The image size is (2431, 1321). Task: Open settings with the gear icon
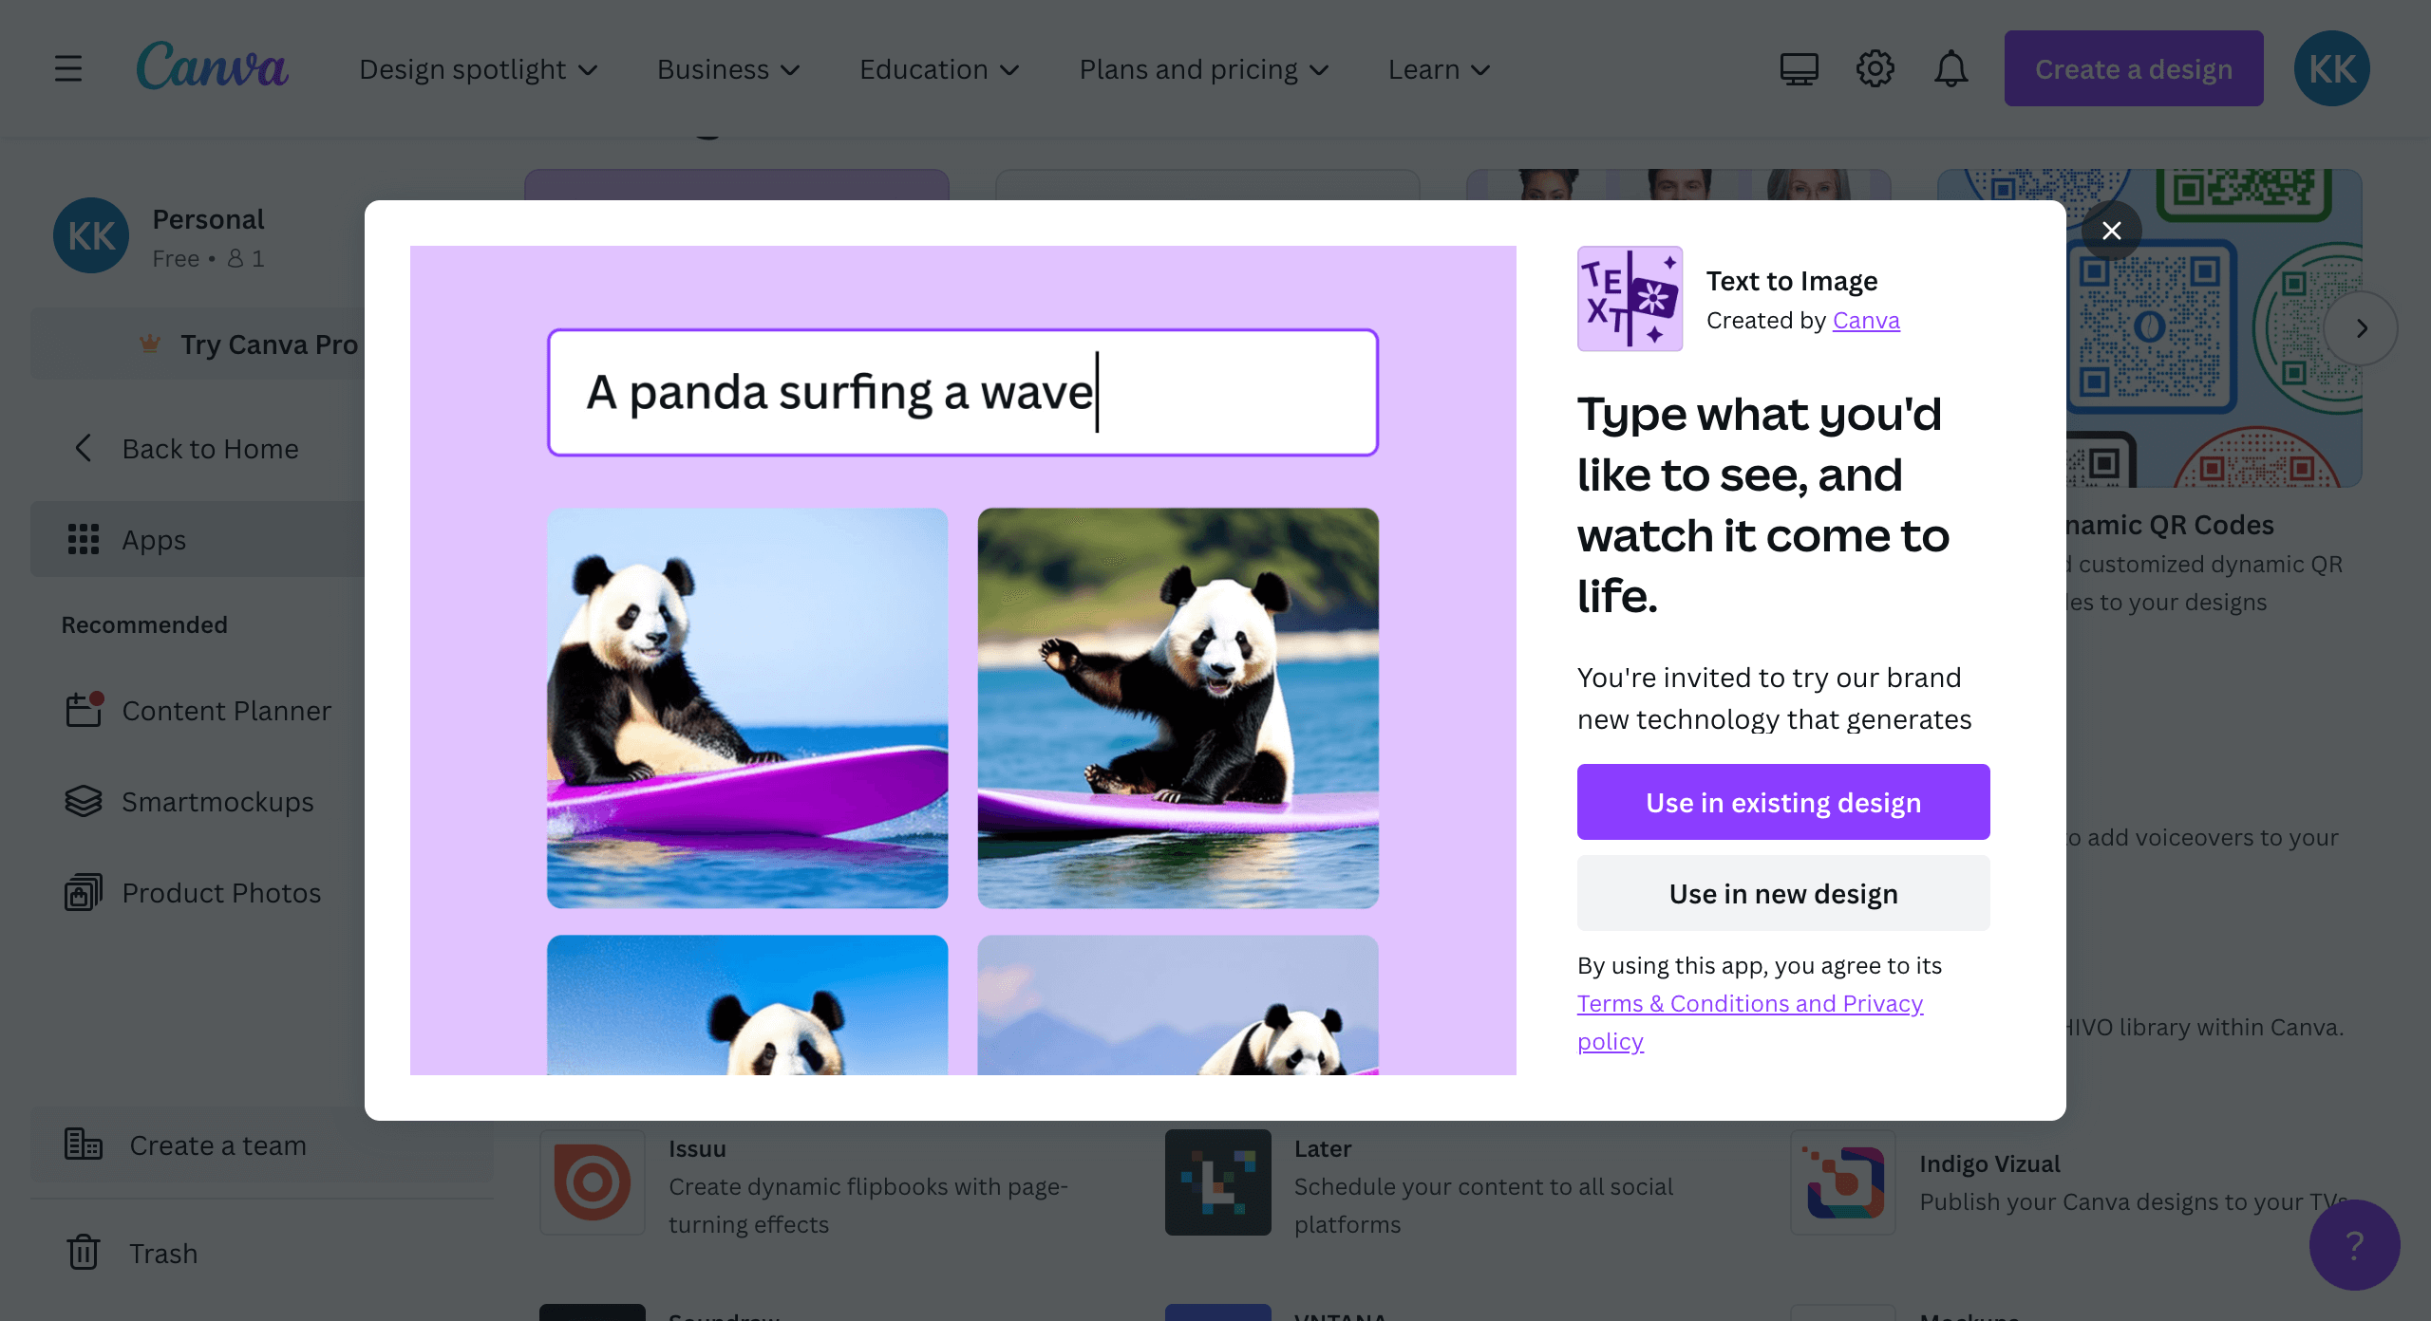(1875, 67)
